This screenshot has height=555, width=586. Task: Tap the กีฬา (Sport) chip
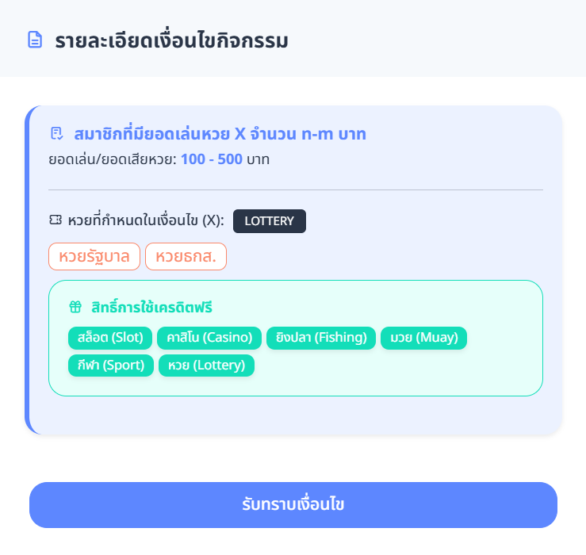(111, 366)
